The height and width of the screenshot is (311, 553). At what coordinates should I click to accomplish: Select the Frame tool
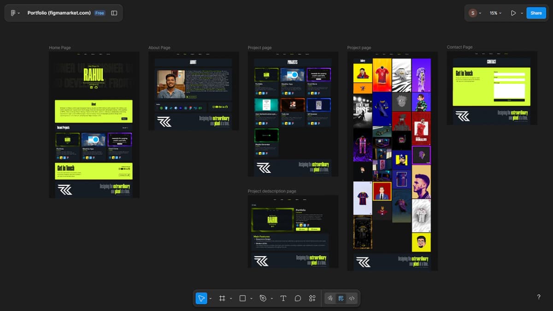point(222,298)
